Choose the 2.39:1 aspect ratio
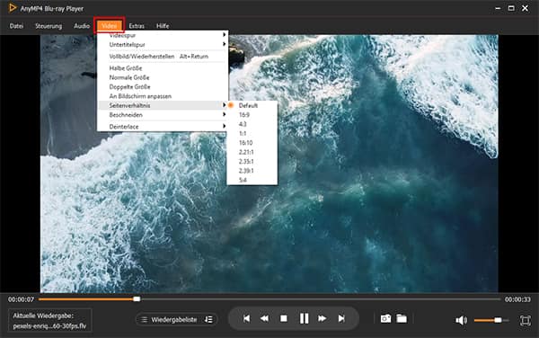Screen dimensions: 539x338 [252, 171]
